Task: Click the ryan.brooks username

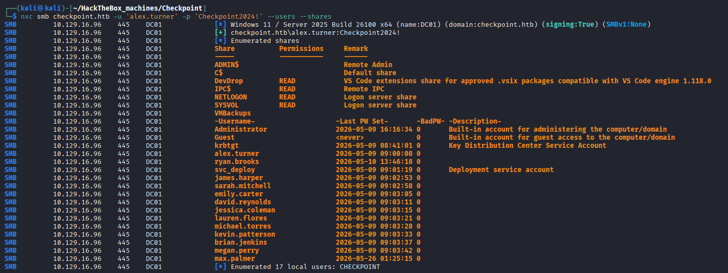Action: click(237, 161)
